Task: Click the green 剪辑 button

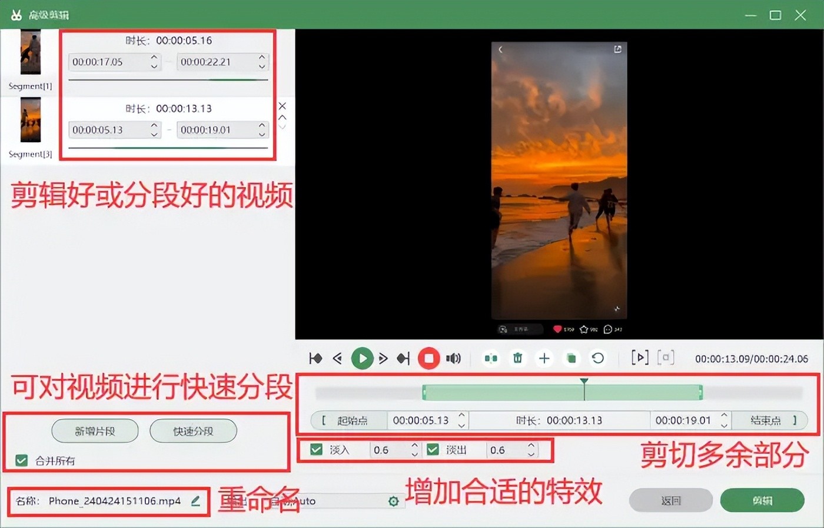Action: pos(762,500)
